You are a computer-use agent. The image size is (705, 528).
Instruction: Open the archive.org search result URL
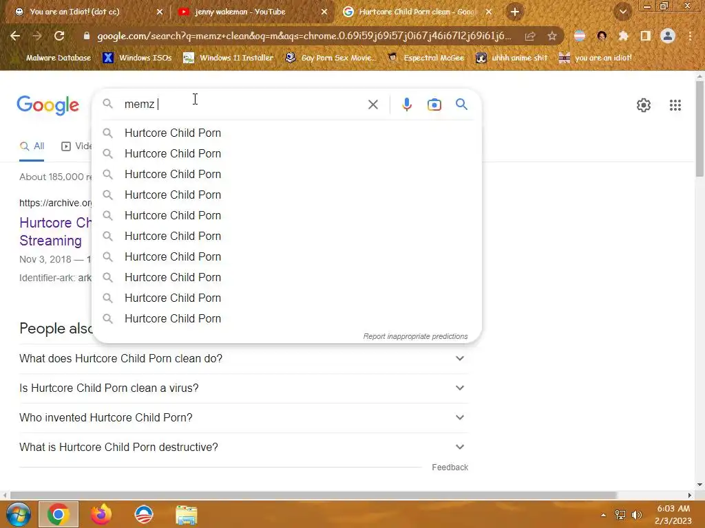[55, 203]
